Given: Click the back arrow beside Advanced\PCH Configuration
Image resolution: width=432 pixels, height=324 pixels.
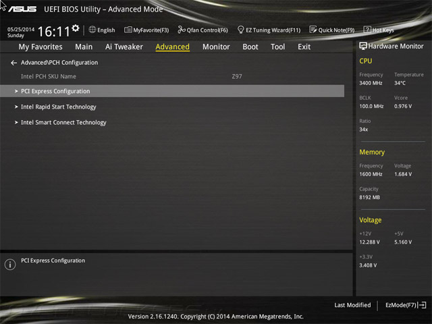Looking at the screenshot, I should coord(13,63).
